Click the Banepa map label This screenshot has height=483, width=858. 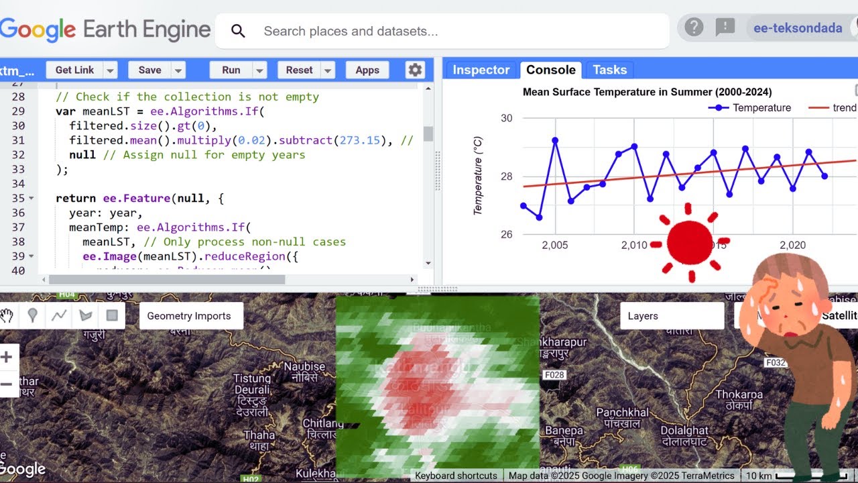point(564,436)
